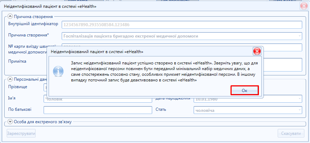Click the Ім'я input field
Image resolution: width=310 pixels, height=143 pixels.
98,99
